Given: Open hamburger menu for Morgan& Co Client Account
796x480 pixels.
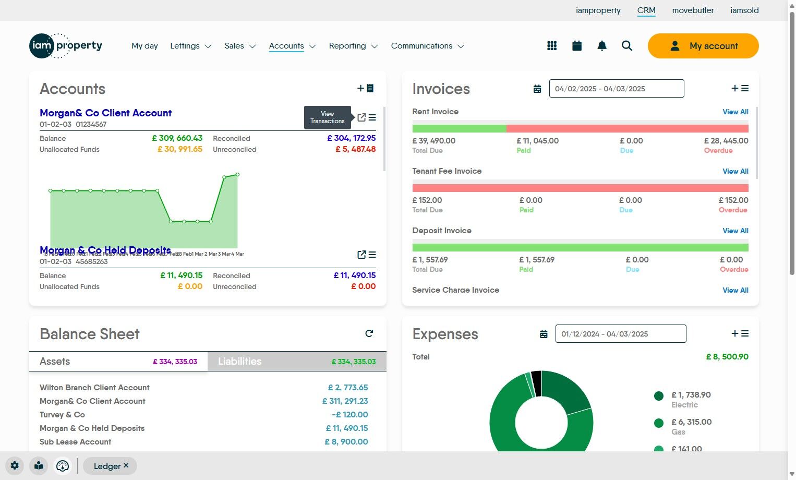Looking at the screenshot, I should click(372, 117).
